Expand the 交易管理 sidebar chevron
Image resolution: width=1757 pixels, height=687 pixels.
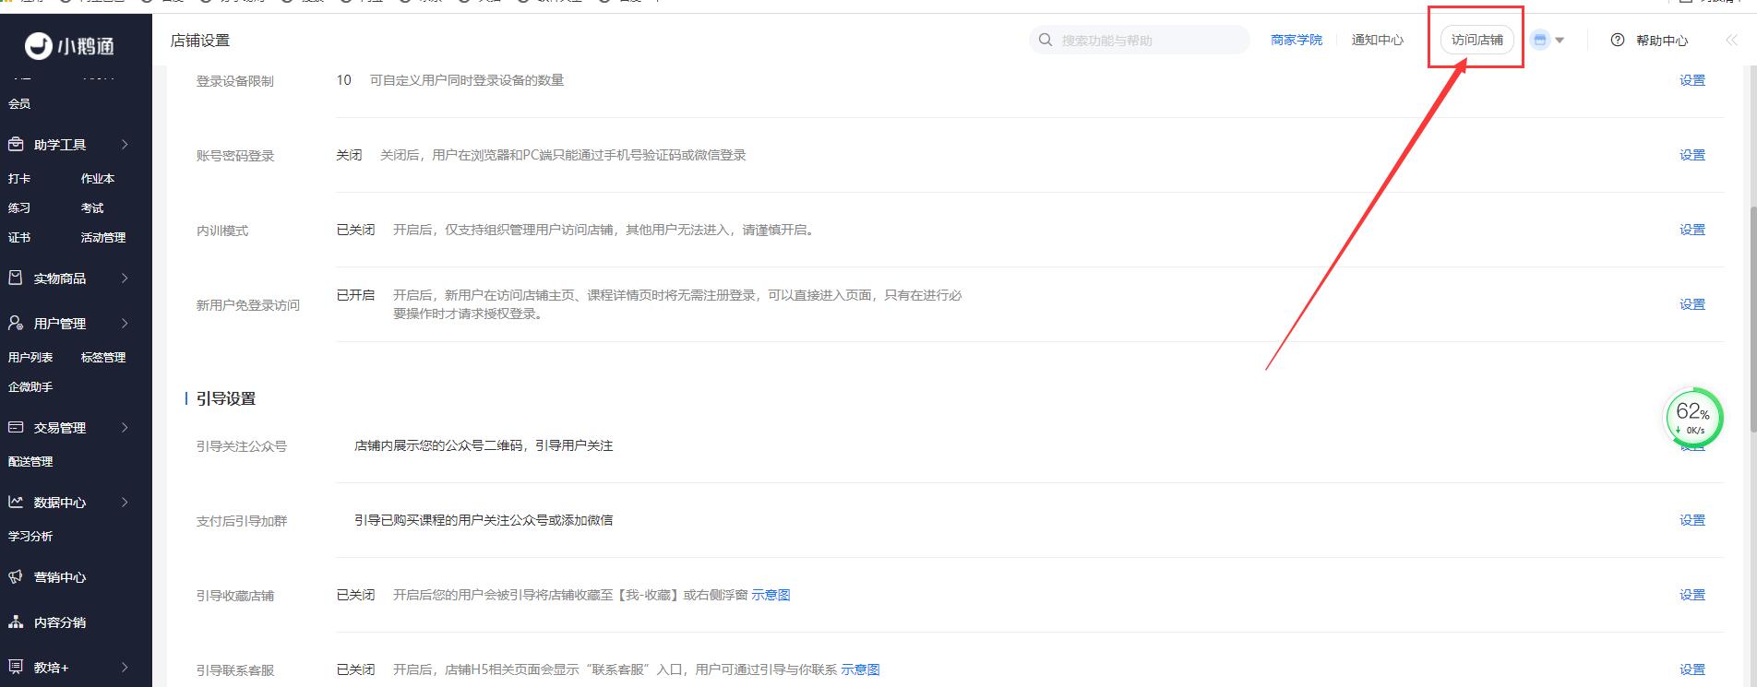[x=125, y=428]
